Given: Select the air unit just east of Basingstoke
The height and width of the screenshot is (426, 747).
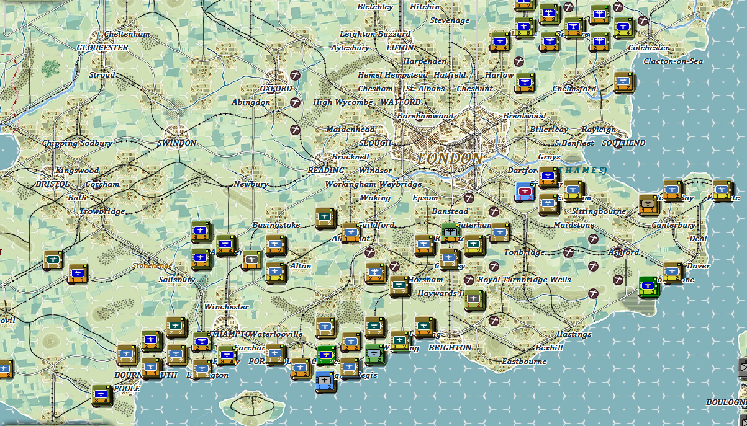Looking at the screenshot, I should 325,218.
